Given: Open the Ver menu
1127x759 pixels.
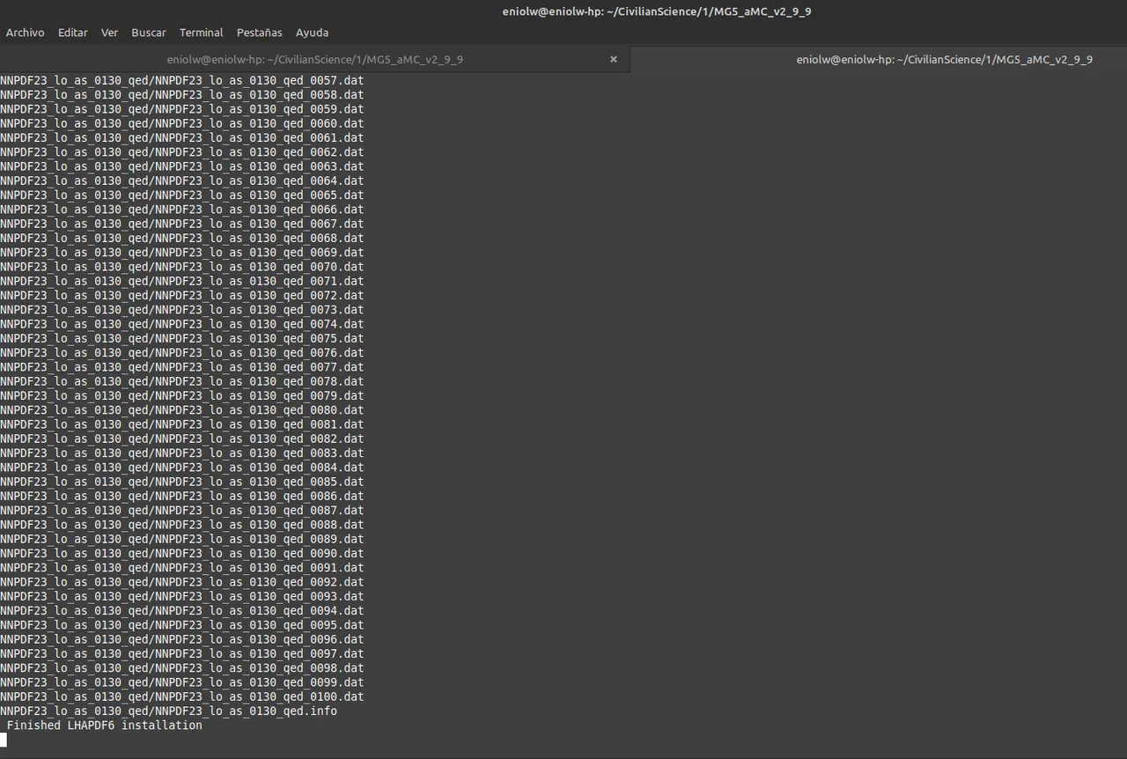Looking at the screenshot, I should [109, 33].
